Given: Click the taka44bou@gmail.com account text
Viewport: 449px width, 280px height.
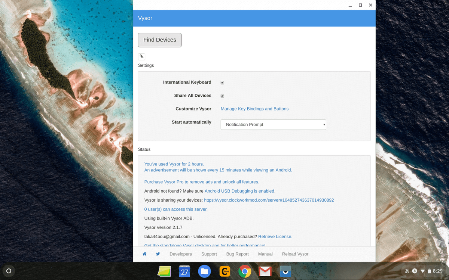Looking at the screenshot, I should pos(167,236).
